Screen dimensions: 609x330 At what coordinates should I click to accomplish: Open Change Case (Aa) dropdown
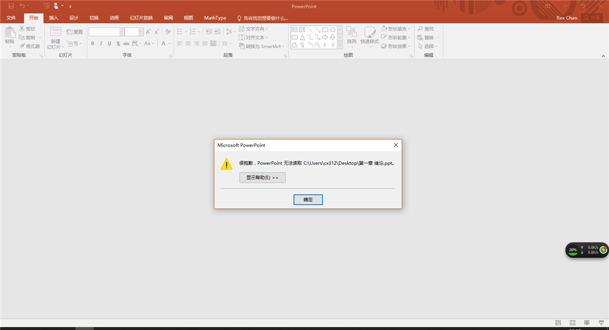pyautogui.click(x=149, y=43)
